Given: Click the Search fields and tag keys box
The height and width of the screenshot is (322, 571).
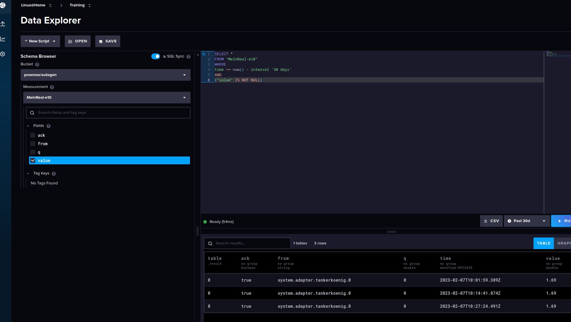Looking at the screenshot, I should (108, 113).
